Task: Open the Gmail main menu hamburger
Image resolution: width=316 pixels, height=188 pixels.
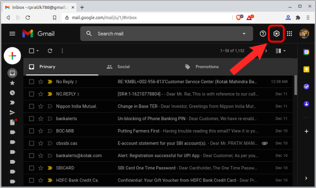Action: (12, 34)
